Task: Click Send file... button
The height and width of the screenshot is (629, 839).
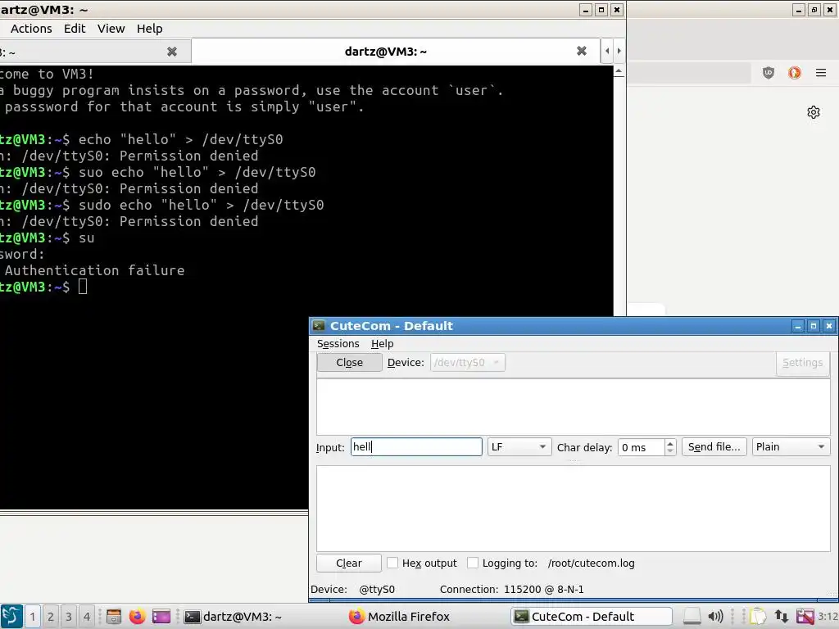Action: pos(714,446)
